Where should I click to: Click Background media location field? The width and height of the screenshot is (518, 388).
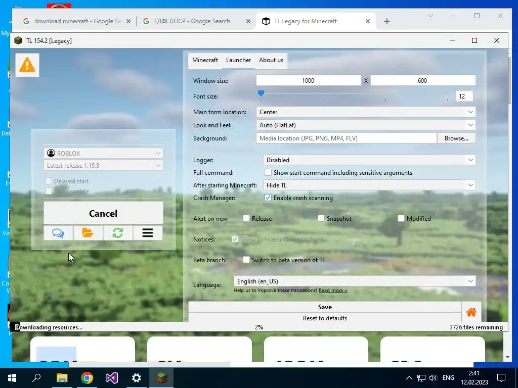pos(346,138)
